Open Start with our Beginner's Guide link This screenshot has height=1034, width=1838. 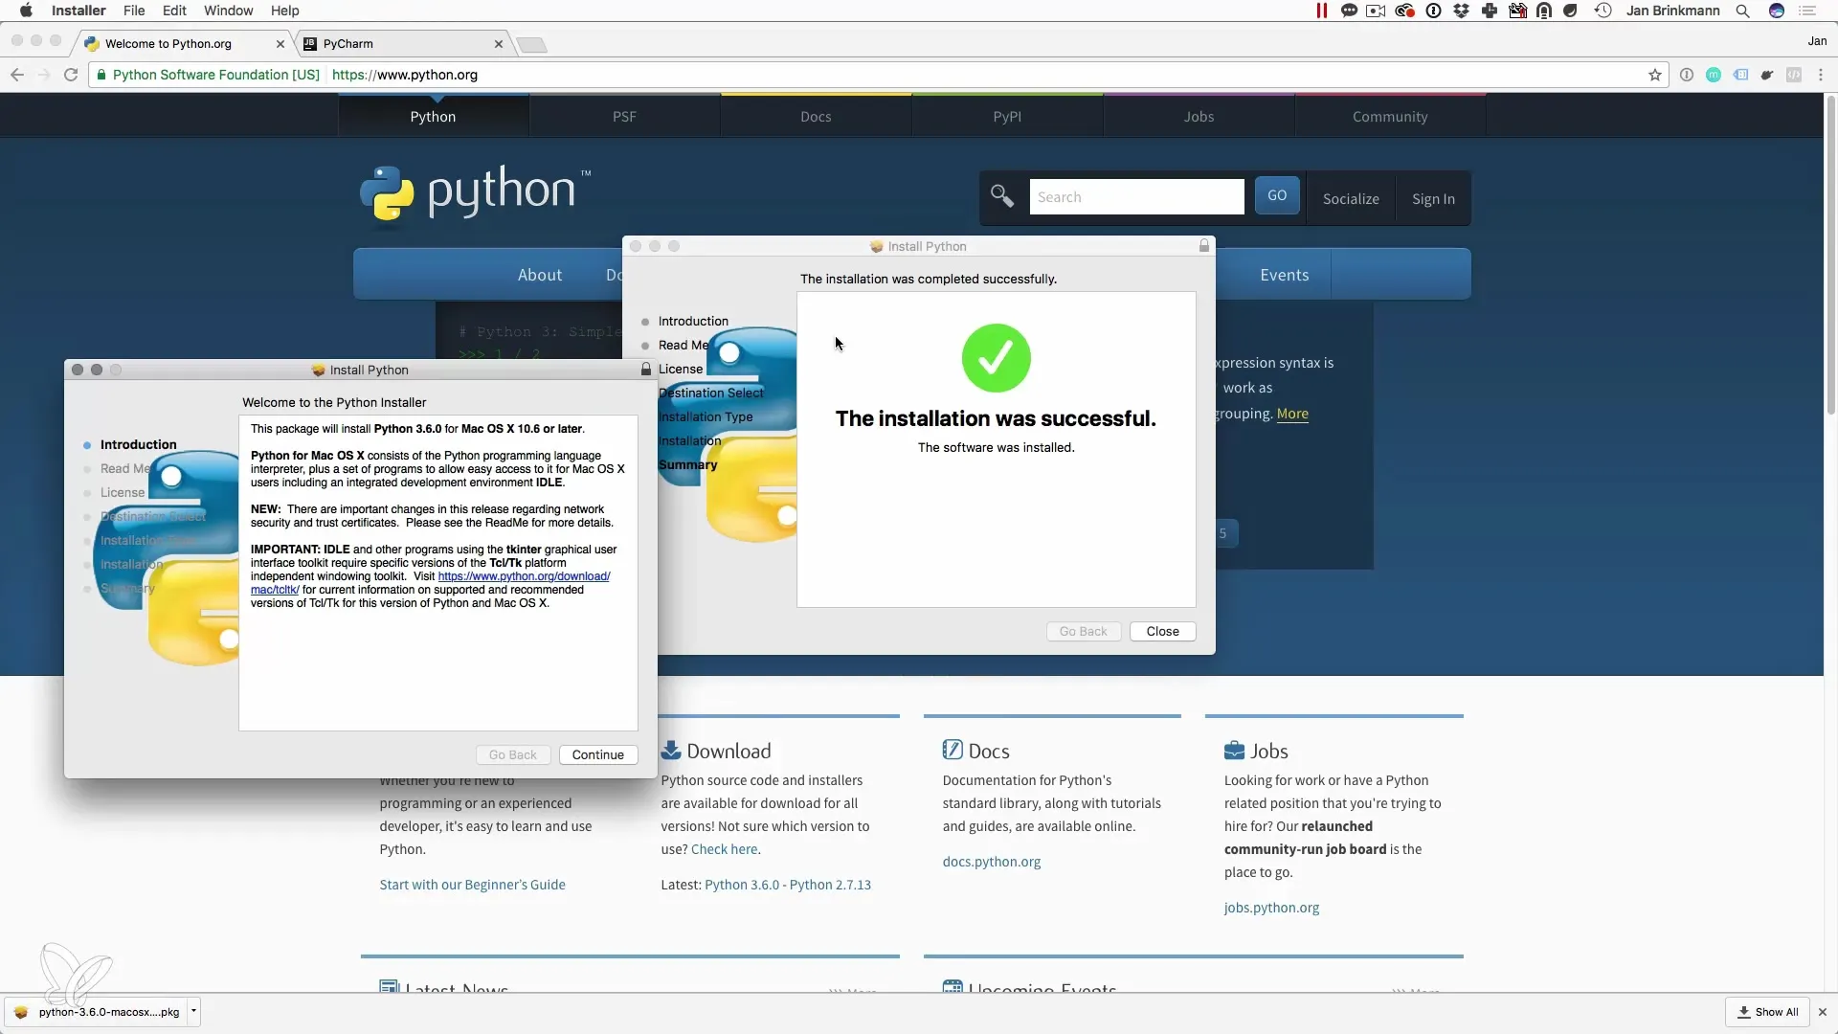pyautogui.click(x=472, y=885)
